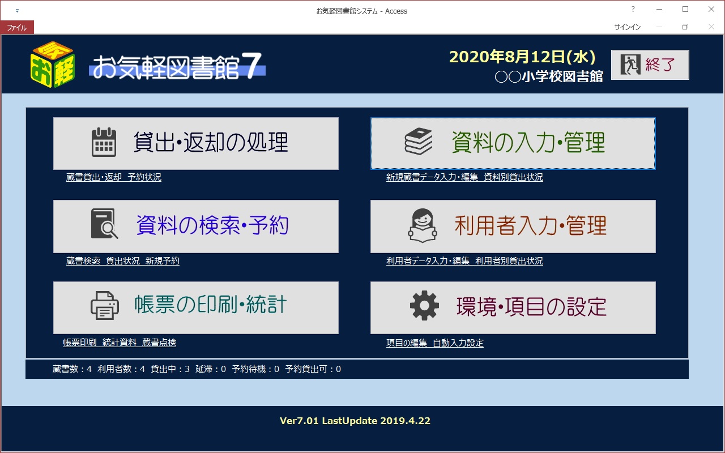Restore down the inner database window
This screenshot has height=453, width=725.
click(685, 27)
